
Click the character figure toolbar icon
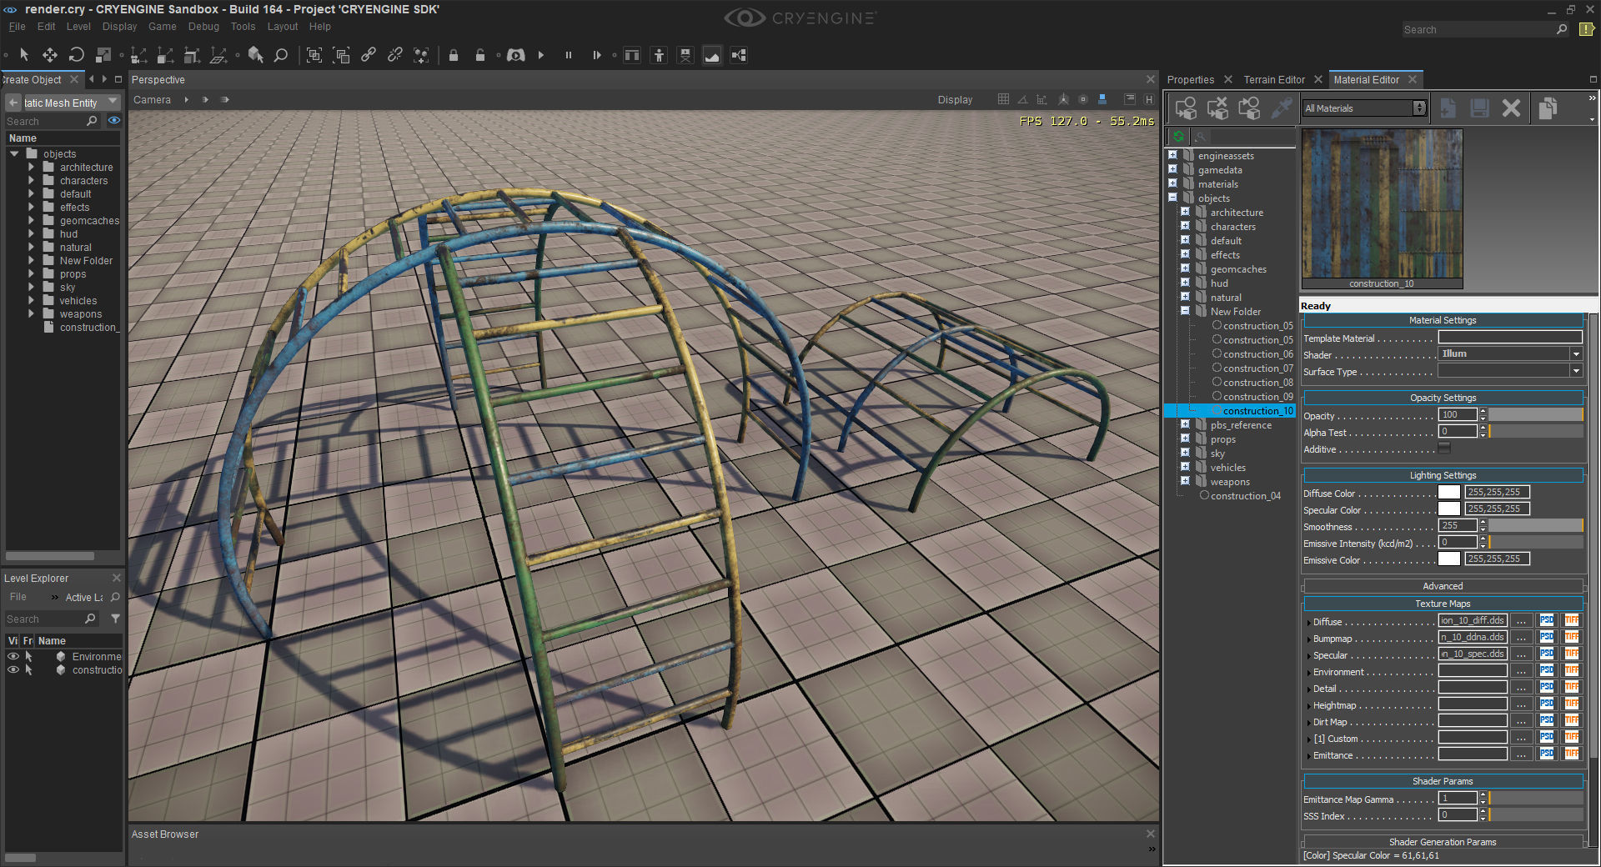pos(659,55)
